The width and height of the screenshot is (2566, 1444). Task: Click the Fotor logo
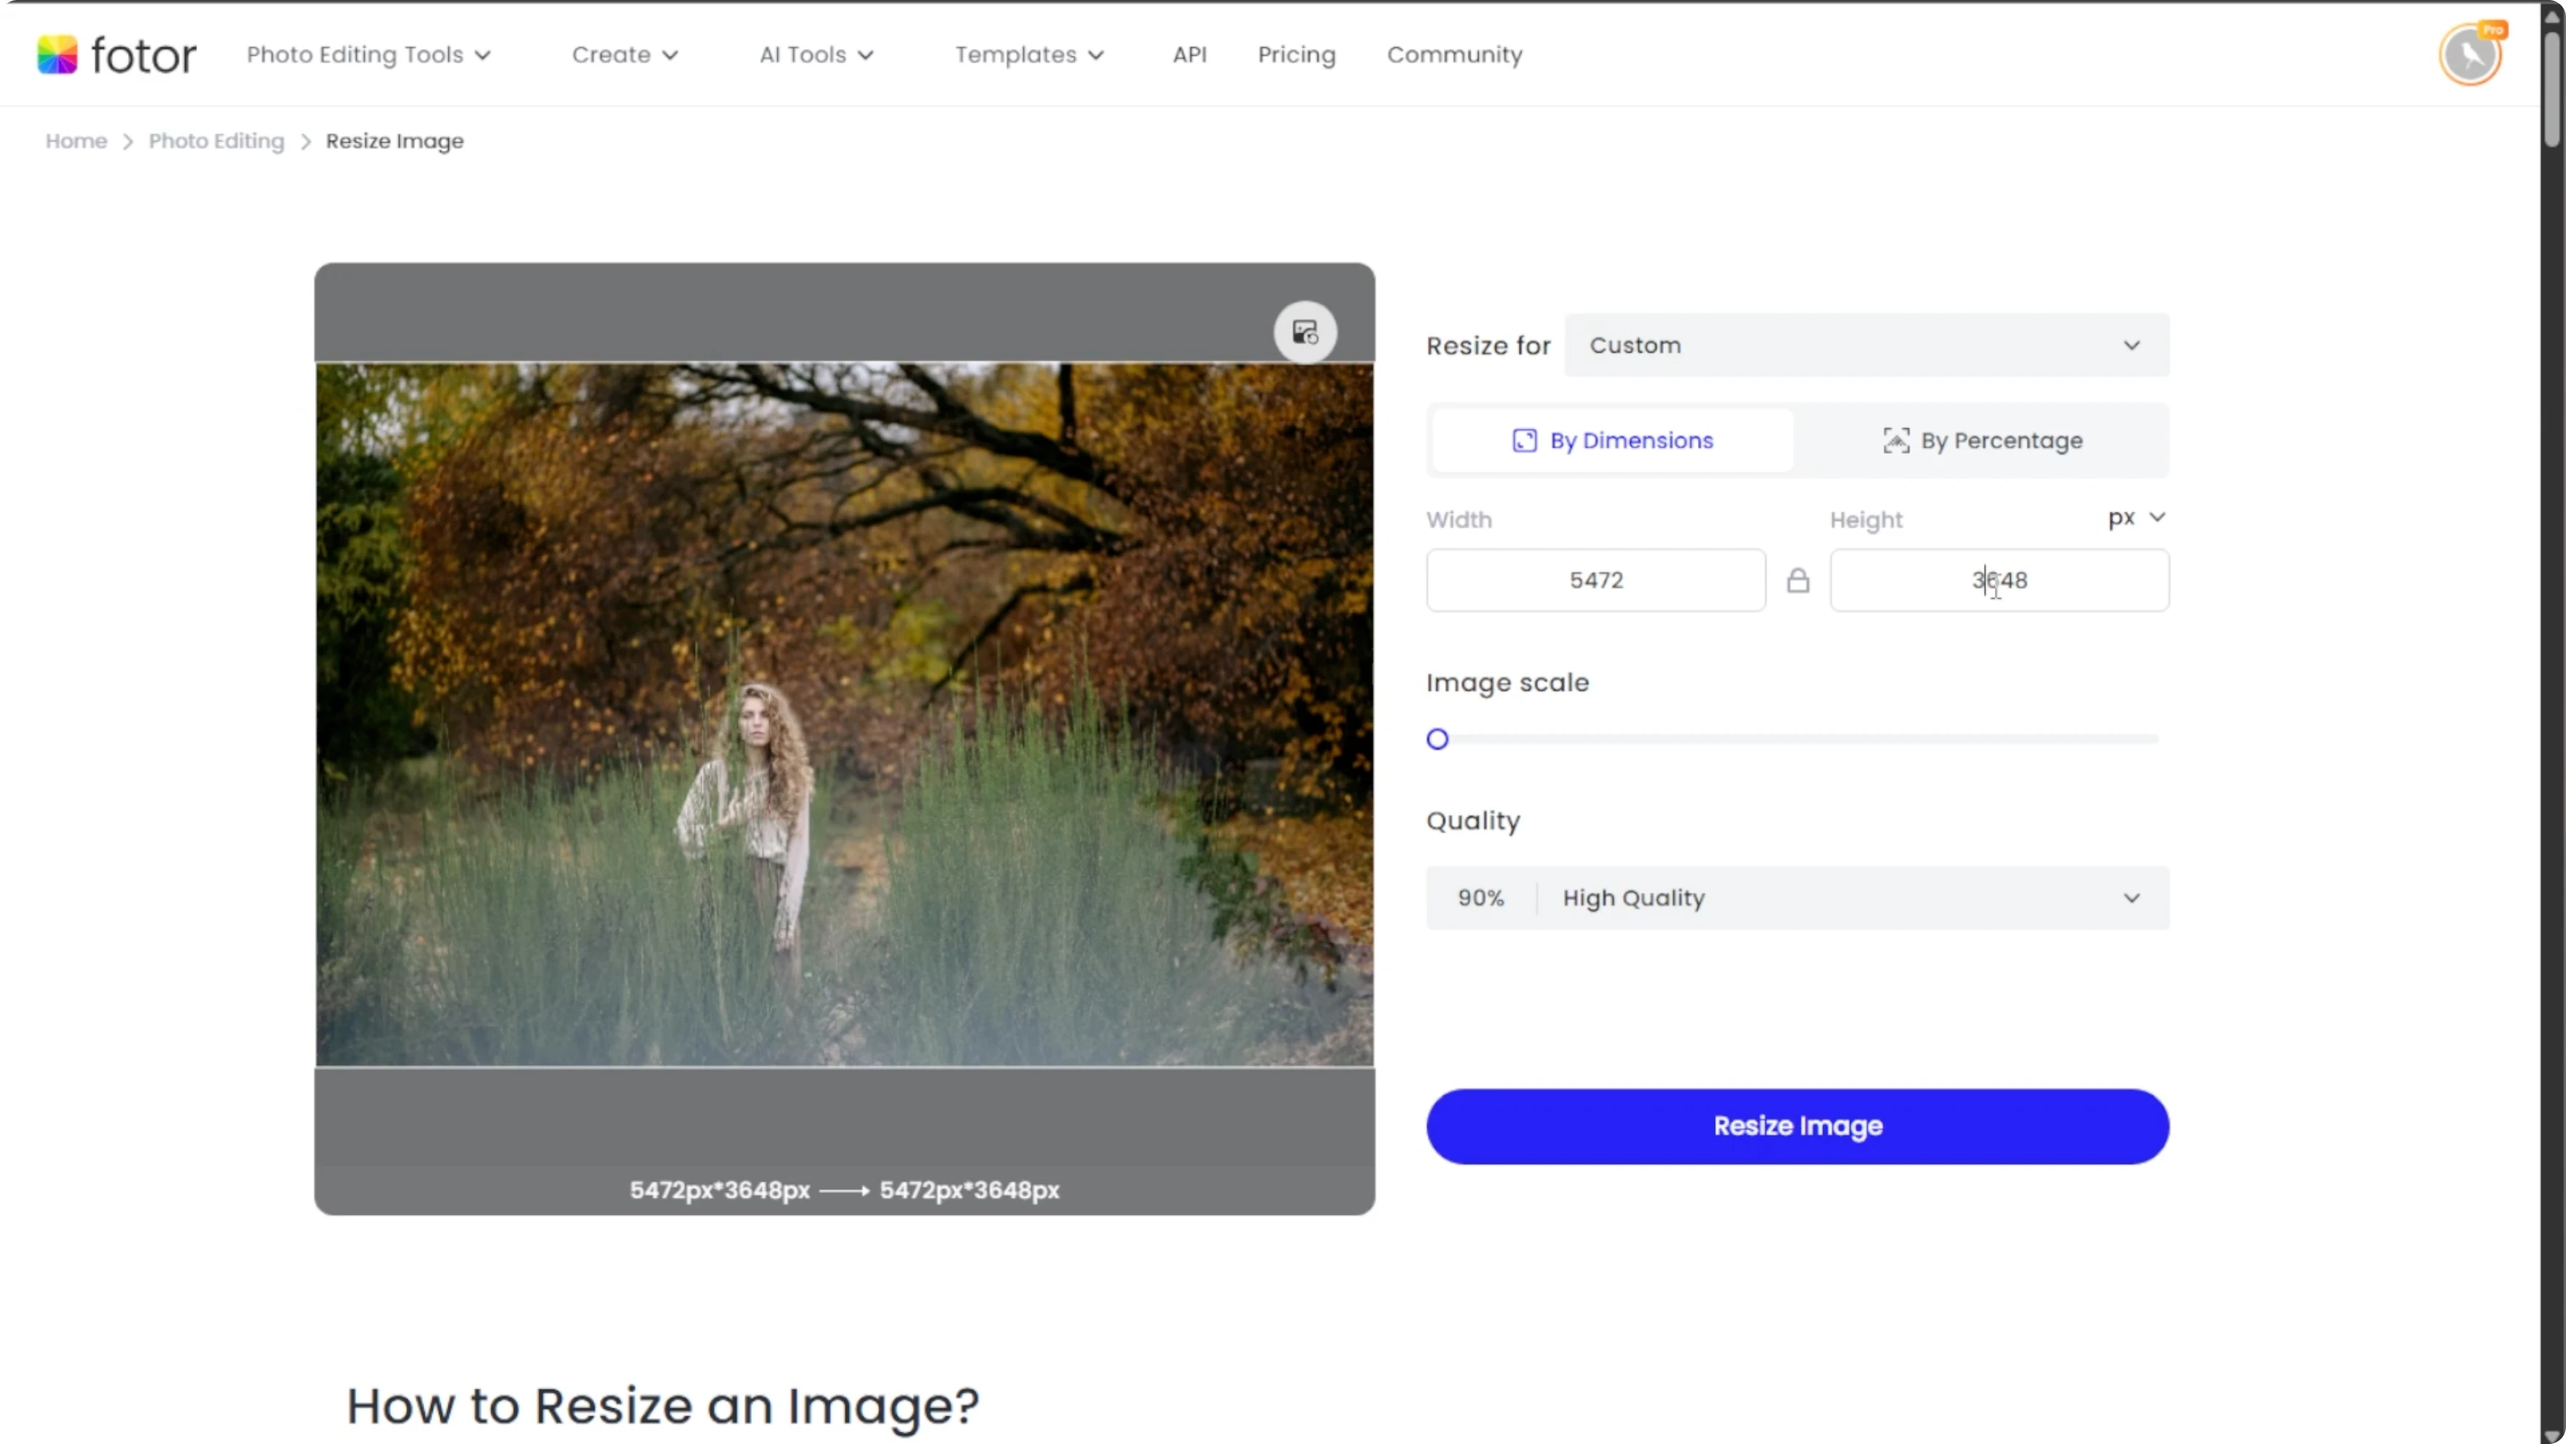[x=116, y=55]
